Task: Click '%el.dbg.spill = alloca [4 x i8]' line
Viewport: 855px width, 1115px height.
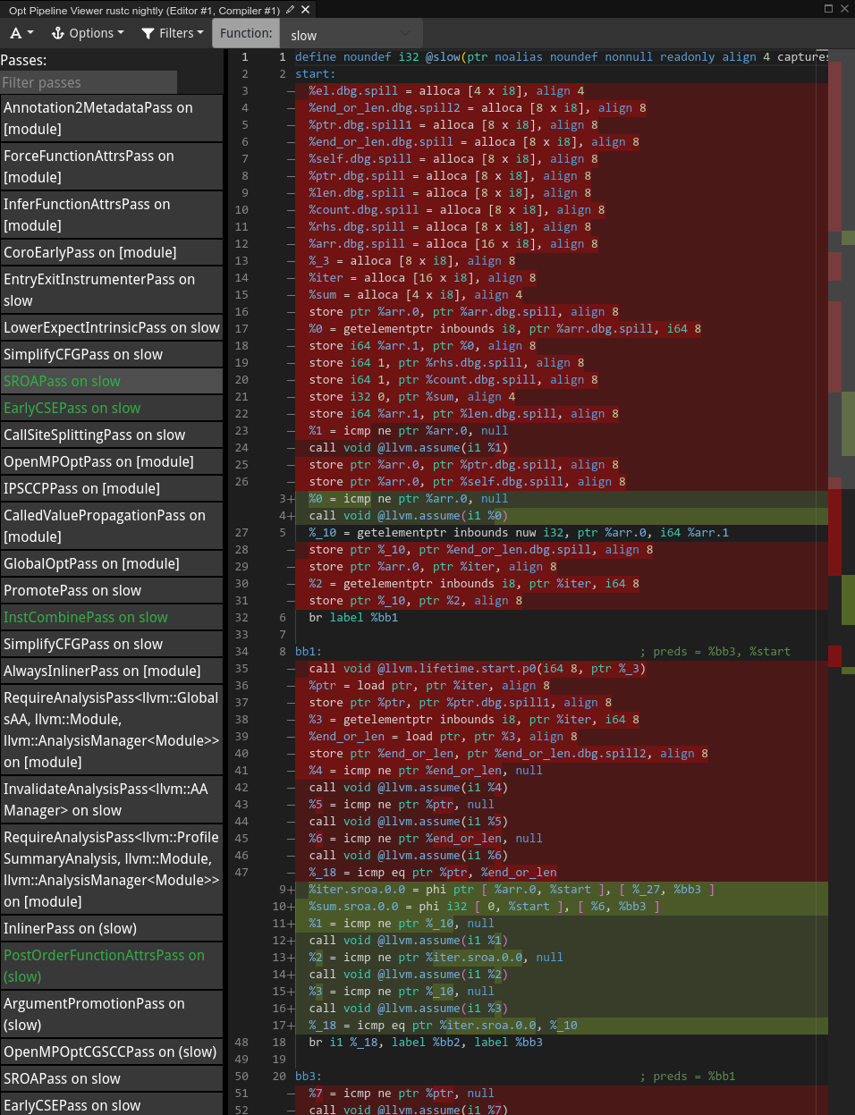Action: [446, 91]
